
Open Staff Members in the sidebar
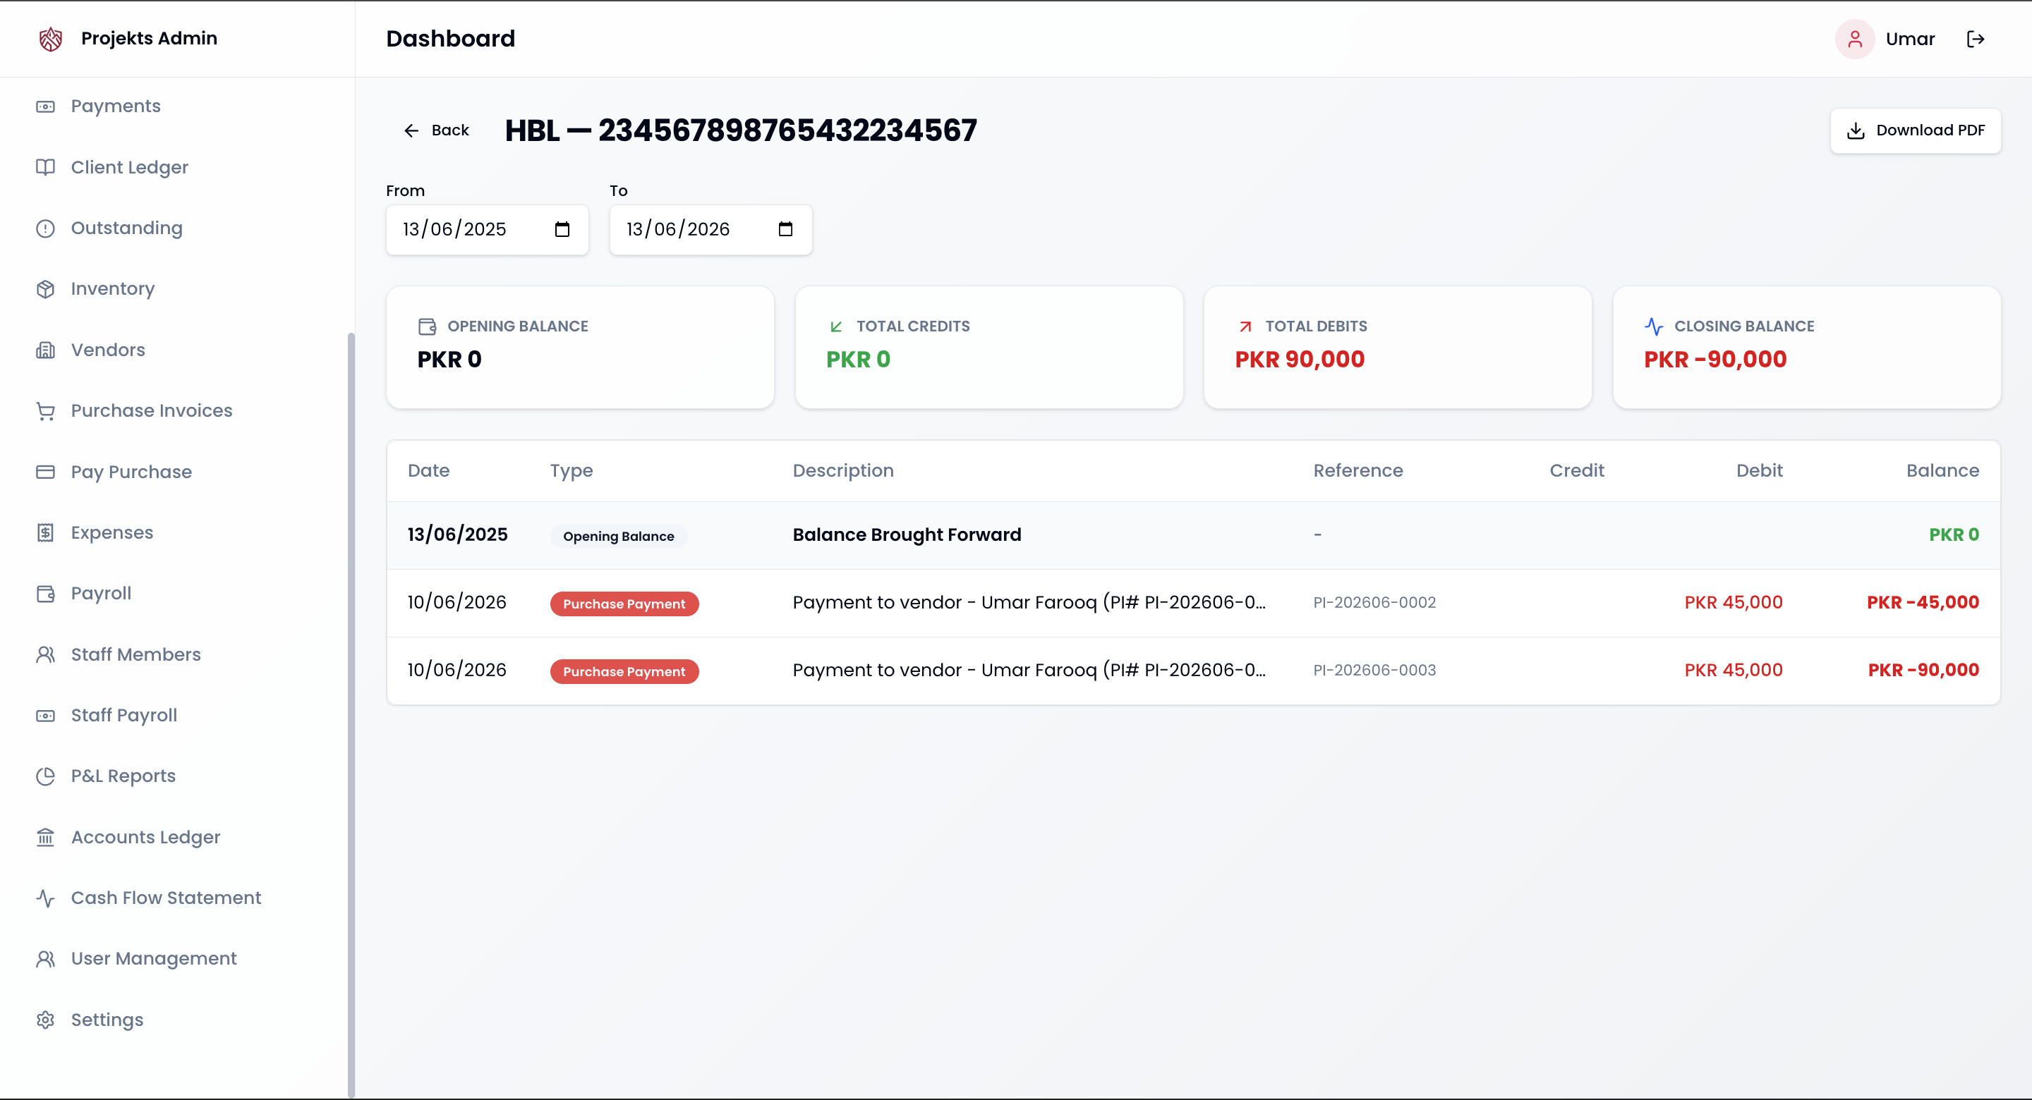coord(135,654)
